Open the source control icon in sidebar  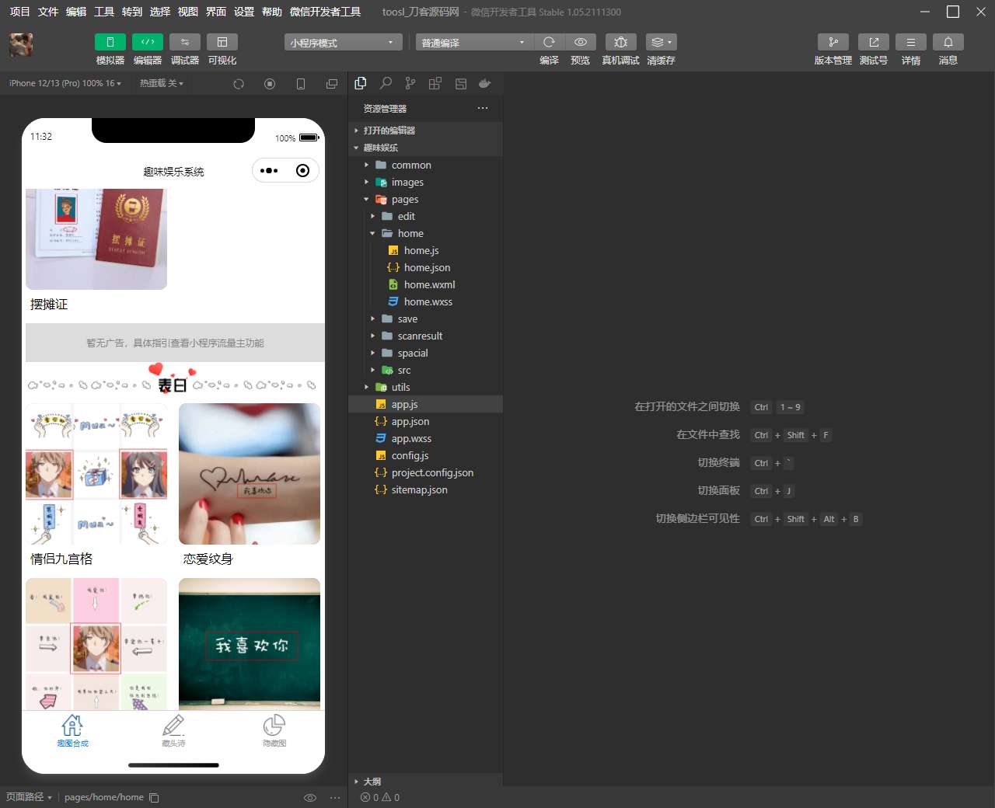(410, 83)
